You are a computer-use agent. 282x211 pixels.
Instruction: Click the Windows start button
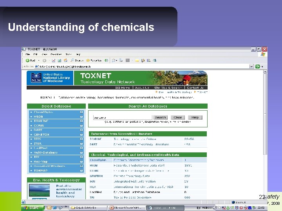[33, 208]
